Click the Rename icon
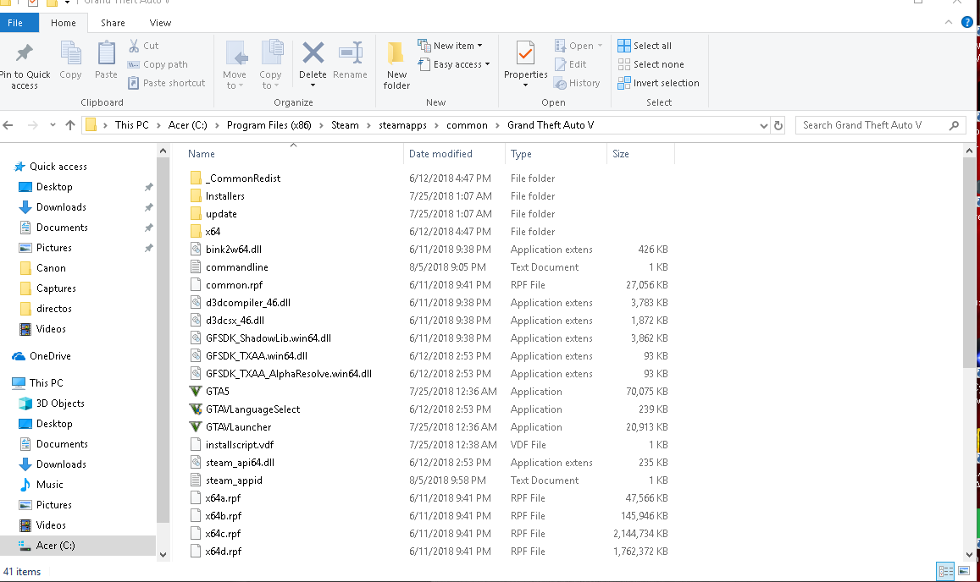This screenshot has height=582, width=980. point(350,53)
